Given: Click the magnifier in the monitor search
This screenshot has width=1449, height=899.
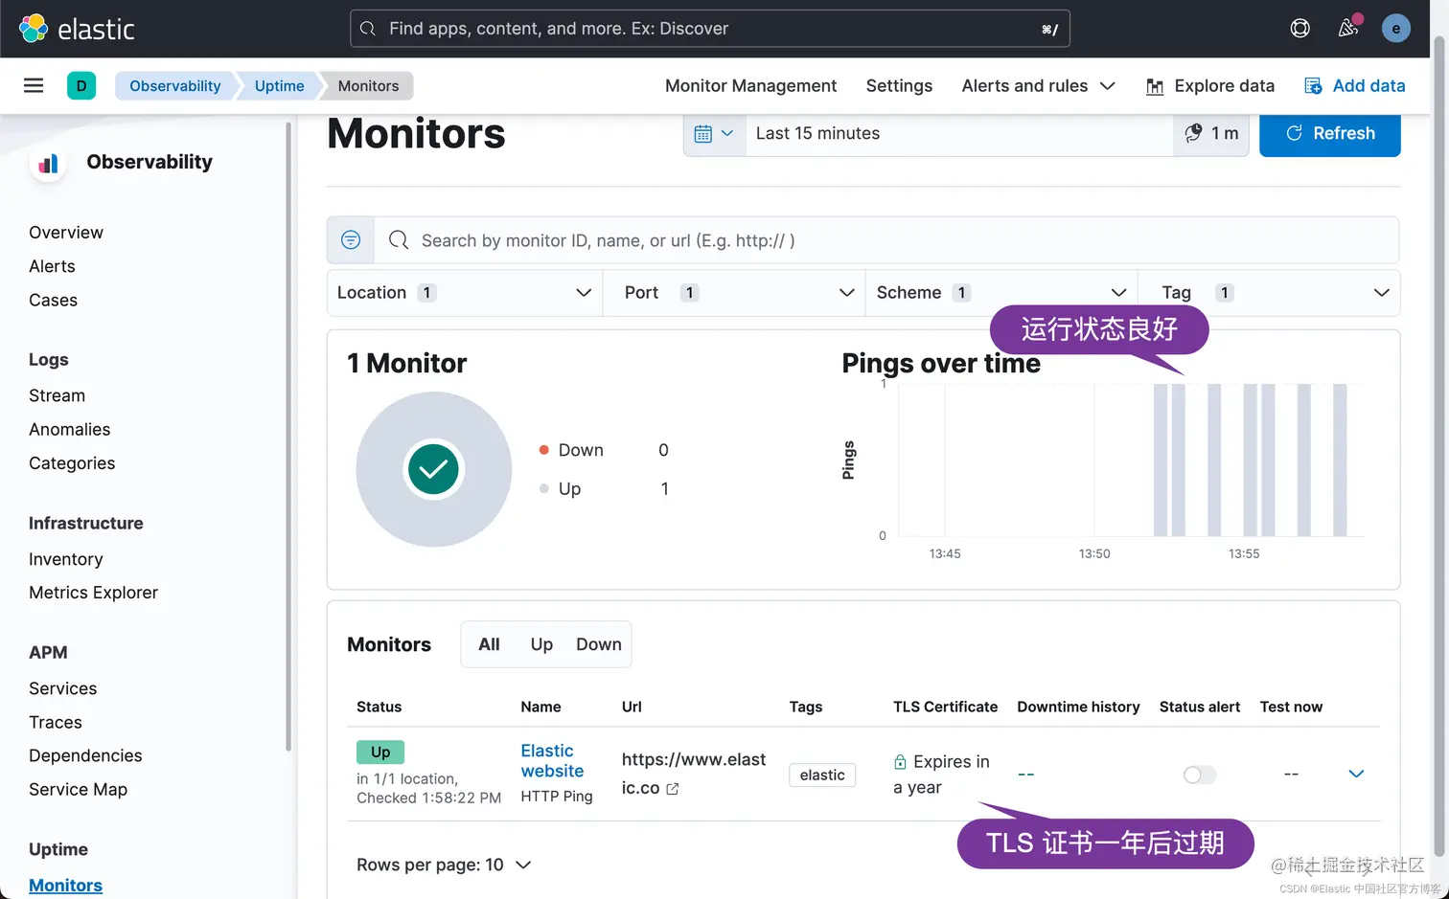Looking at the screenshot, I should [x=399, y=240].
